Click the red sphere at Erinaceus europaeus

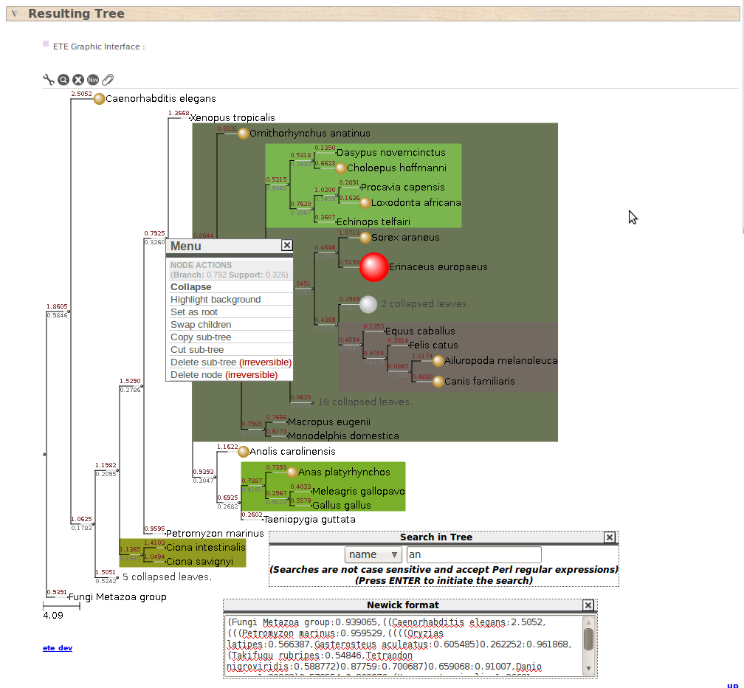coord(374,267)
